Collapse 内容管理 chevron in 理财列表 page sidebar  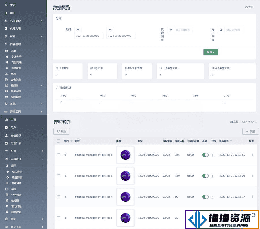[42, 159]
